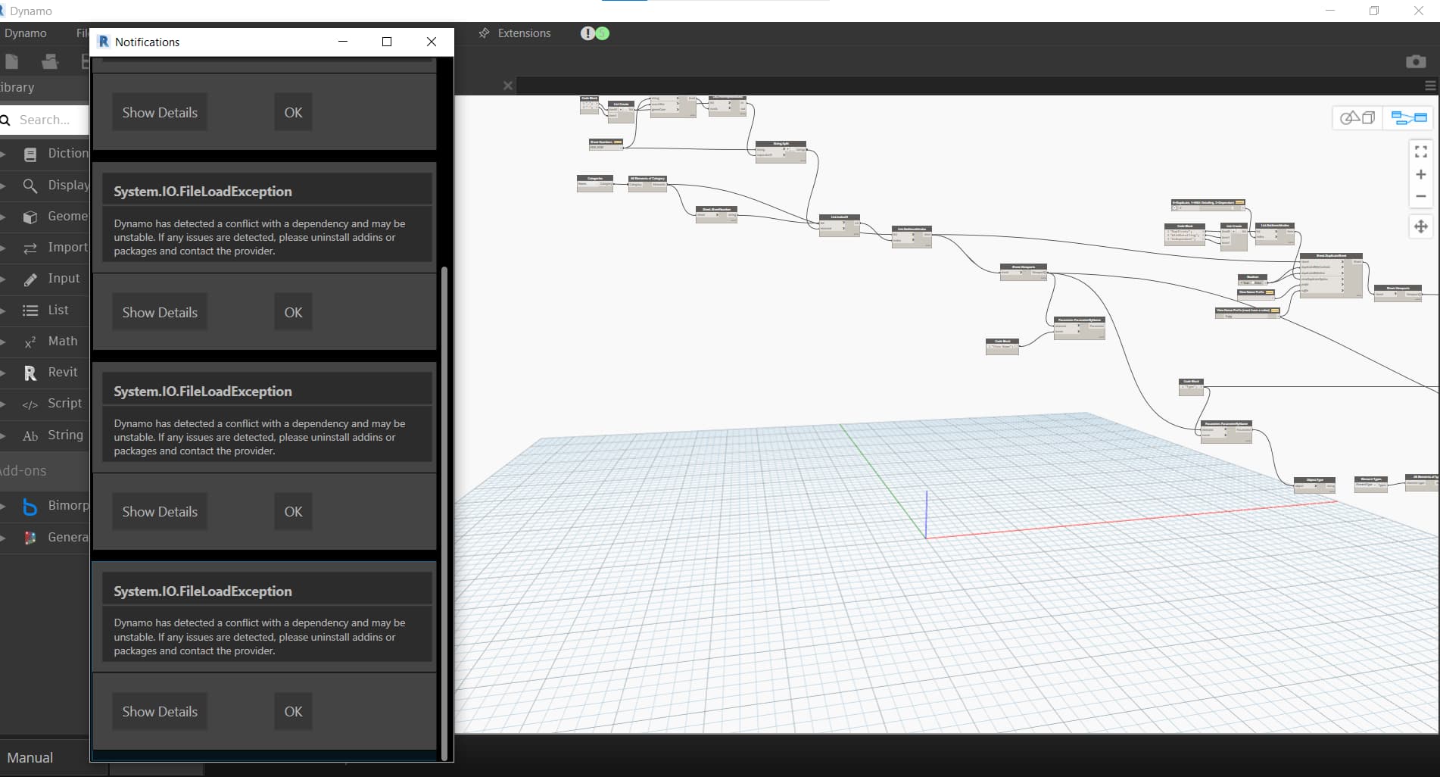Click the Geometry cube category icon
1440x777 pixels.
click(x=30, y=217)
